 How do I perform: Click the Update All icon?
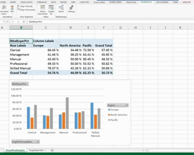pyautogui.click(x=51, y=7)
